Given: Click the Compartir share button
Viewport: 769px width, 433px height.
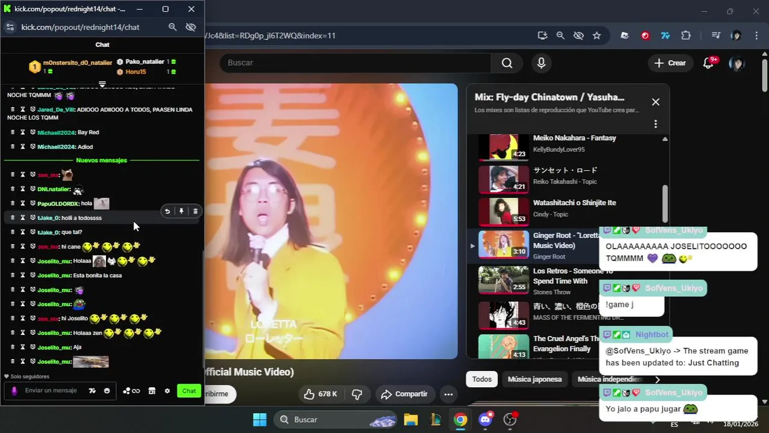Looking at the screenshot, I should (404, 394).
